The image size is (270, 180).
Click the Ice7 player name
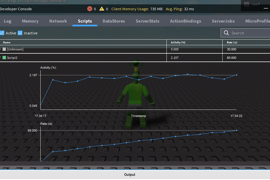(x=256, y=5)
